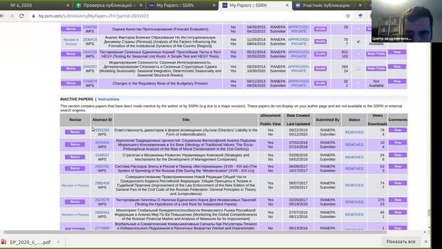View comments for Civil Code law enforcement paper

tap(398, 183)
